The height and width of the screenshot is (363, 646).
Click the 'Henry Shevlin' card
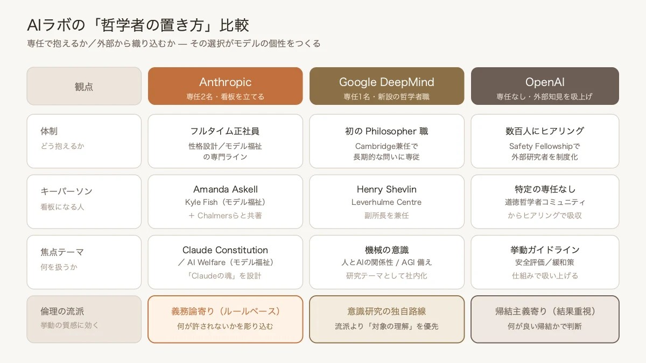[x=387, y=202]
